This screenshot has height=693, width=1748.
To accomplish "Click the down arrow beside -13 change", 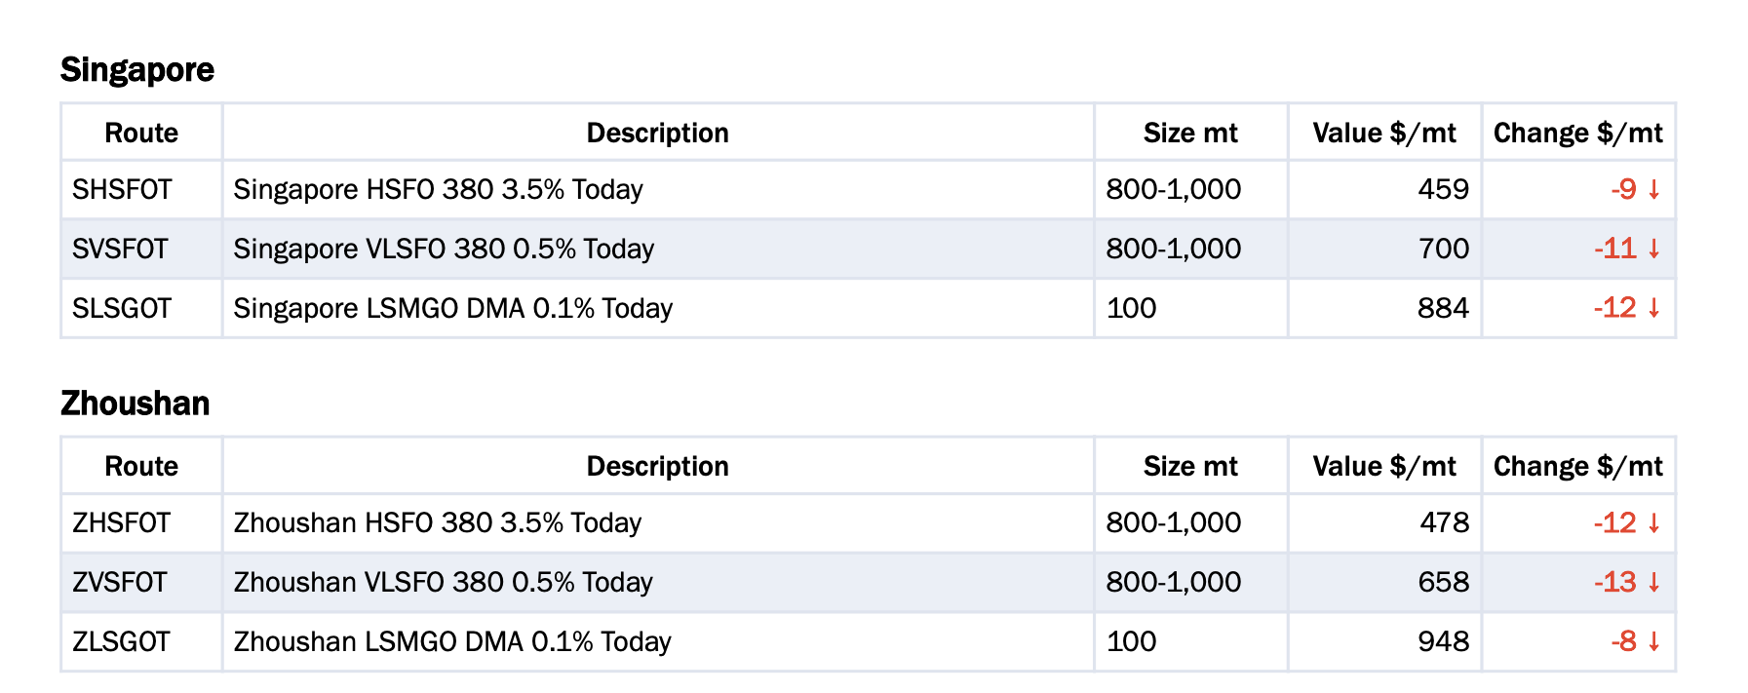I will [1653, 583].
